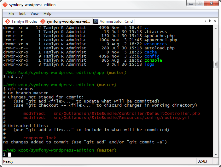Image resolution: width=221 pixels, height=167 pixels.
Task: Minimize the symfony-wordpress-edition window
Action: [x=191, y=3]
